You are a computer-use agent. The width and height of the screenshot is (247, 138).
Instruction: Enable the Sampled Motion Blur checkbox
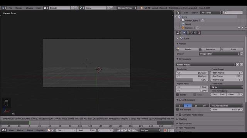tap(180, 115)
